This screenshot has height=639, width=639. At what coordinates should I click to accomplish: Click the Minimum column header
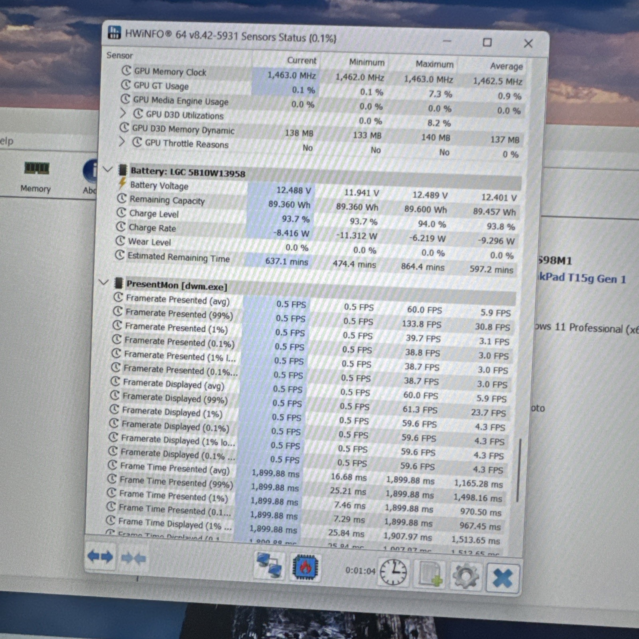[367, 62]
